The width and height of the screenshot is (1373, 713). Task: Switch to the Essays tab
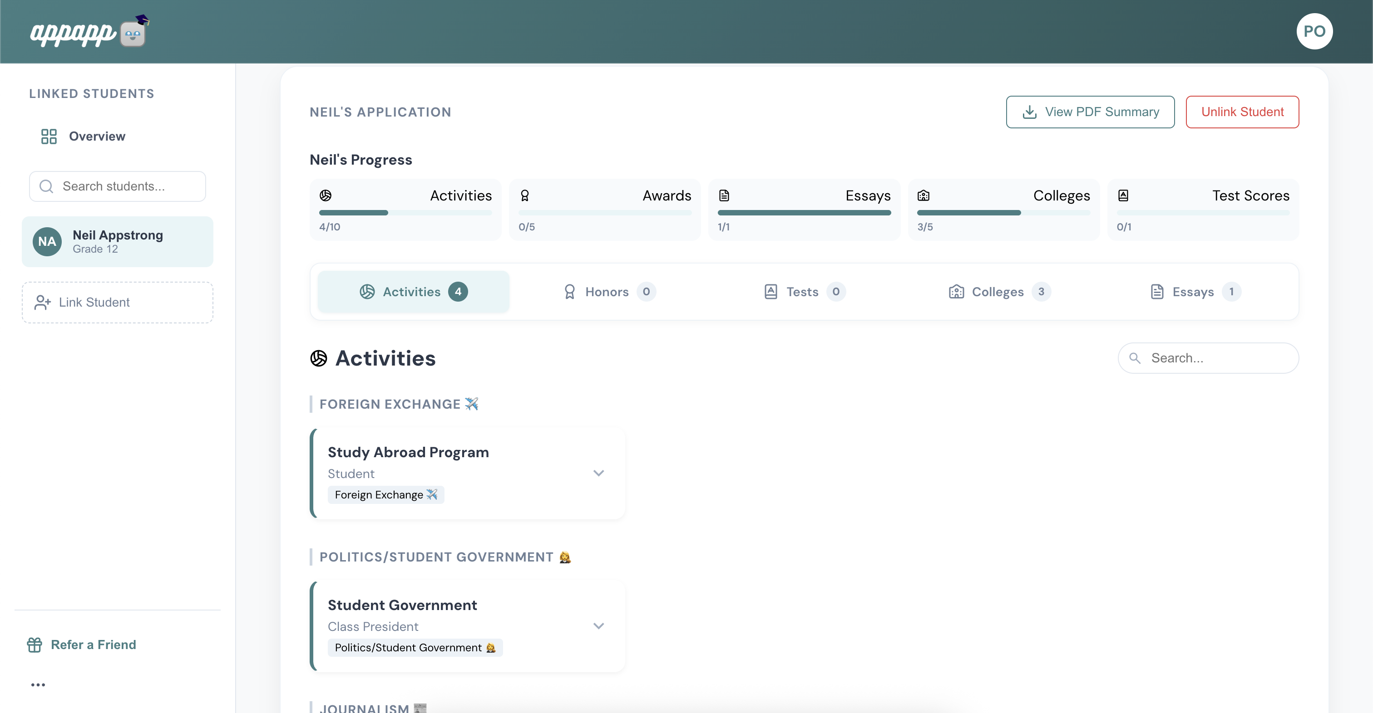point(1195,292)
